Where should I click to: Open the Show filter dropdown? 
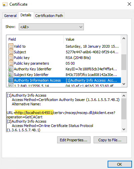51,27
